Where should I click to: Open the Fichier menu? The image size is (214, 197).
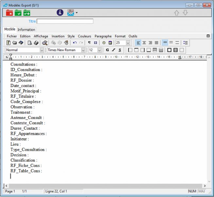click(12, 36)
